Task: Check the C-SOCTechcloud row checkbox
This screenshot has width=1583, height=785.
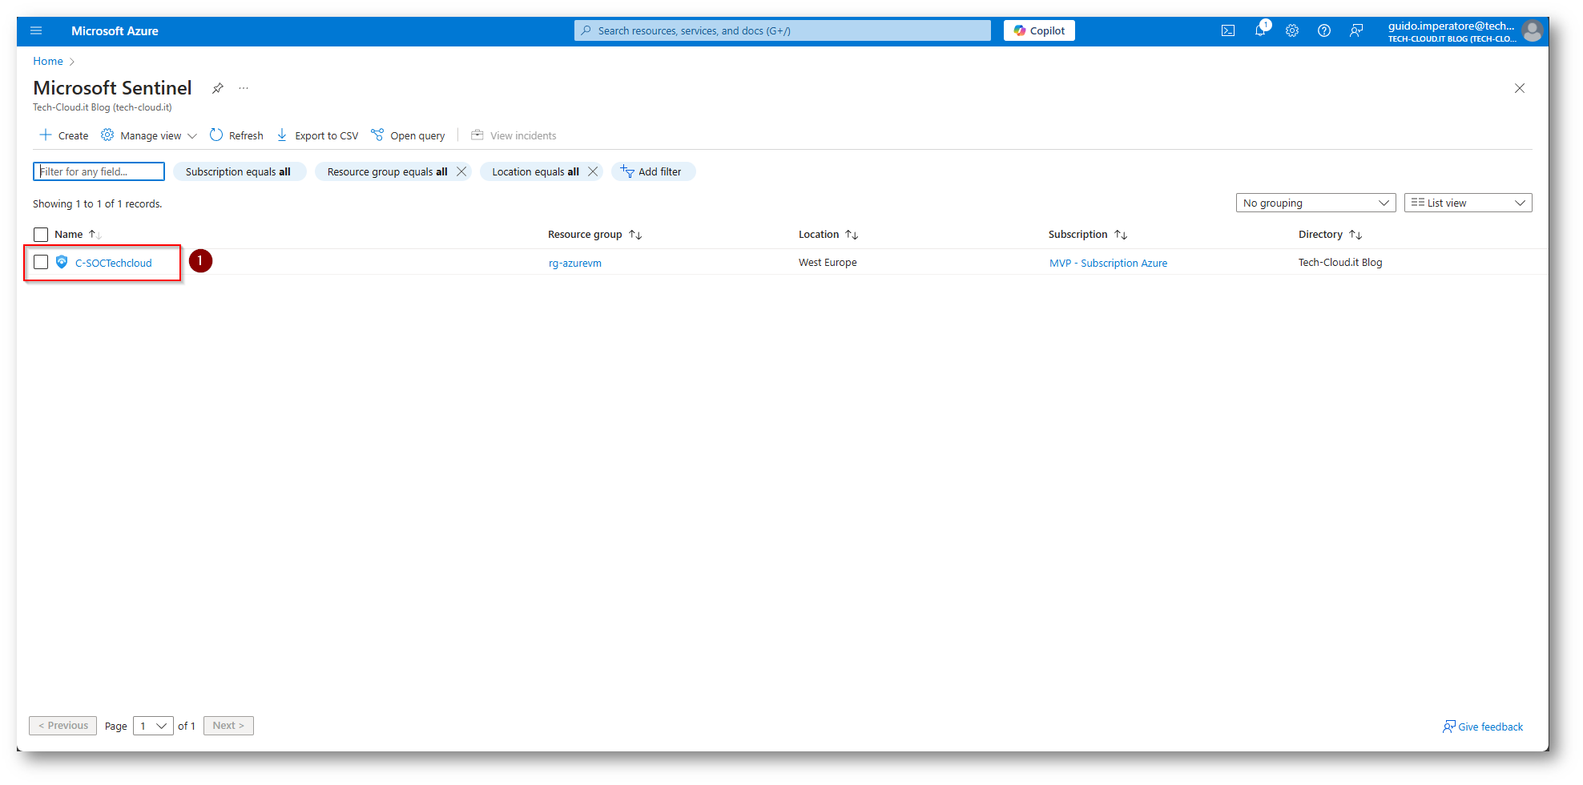Action: 41,263
